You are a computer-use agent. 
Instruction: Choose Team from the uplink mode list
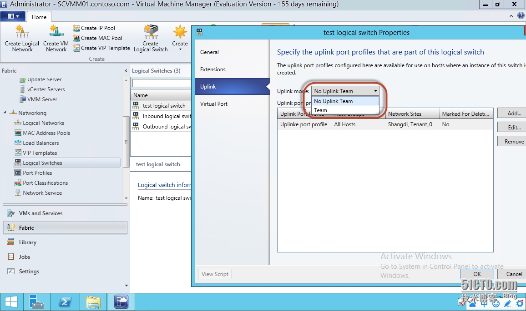tap(345, 110)
